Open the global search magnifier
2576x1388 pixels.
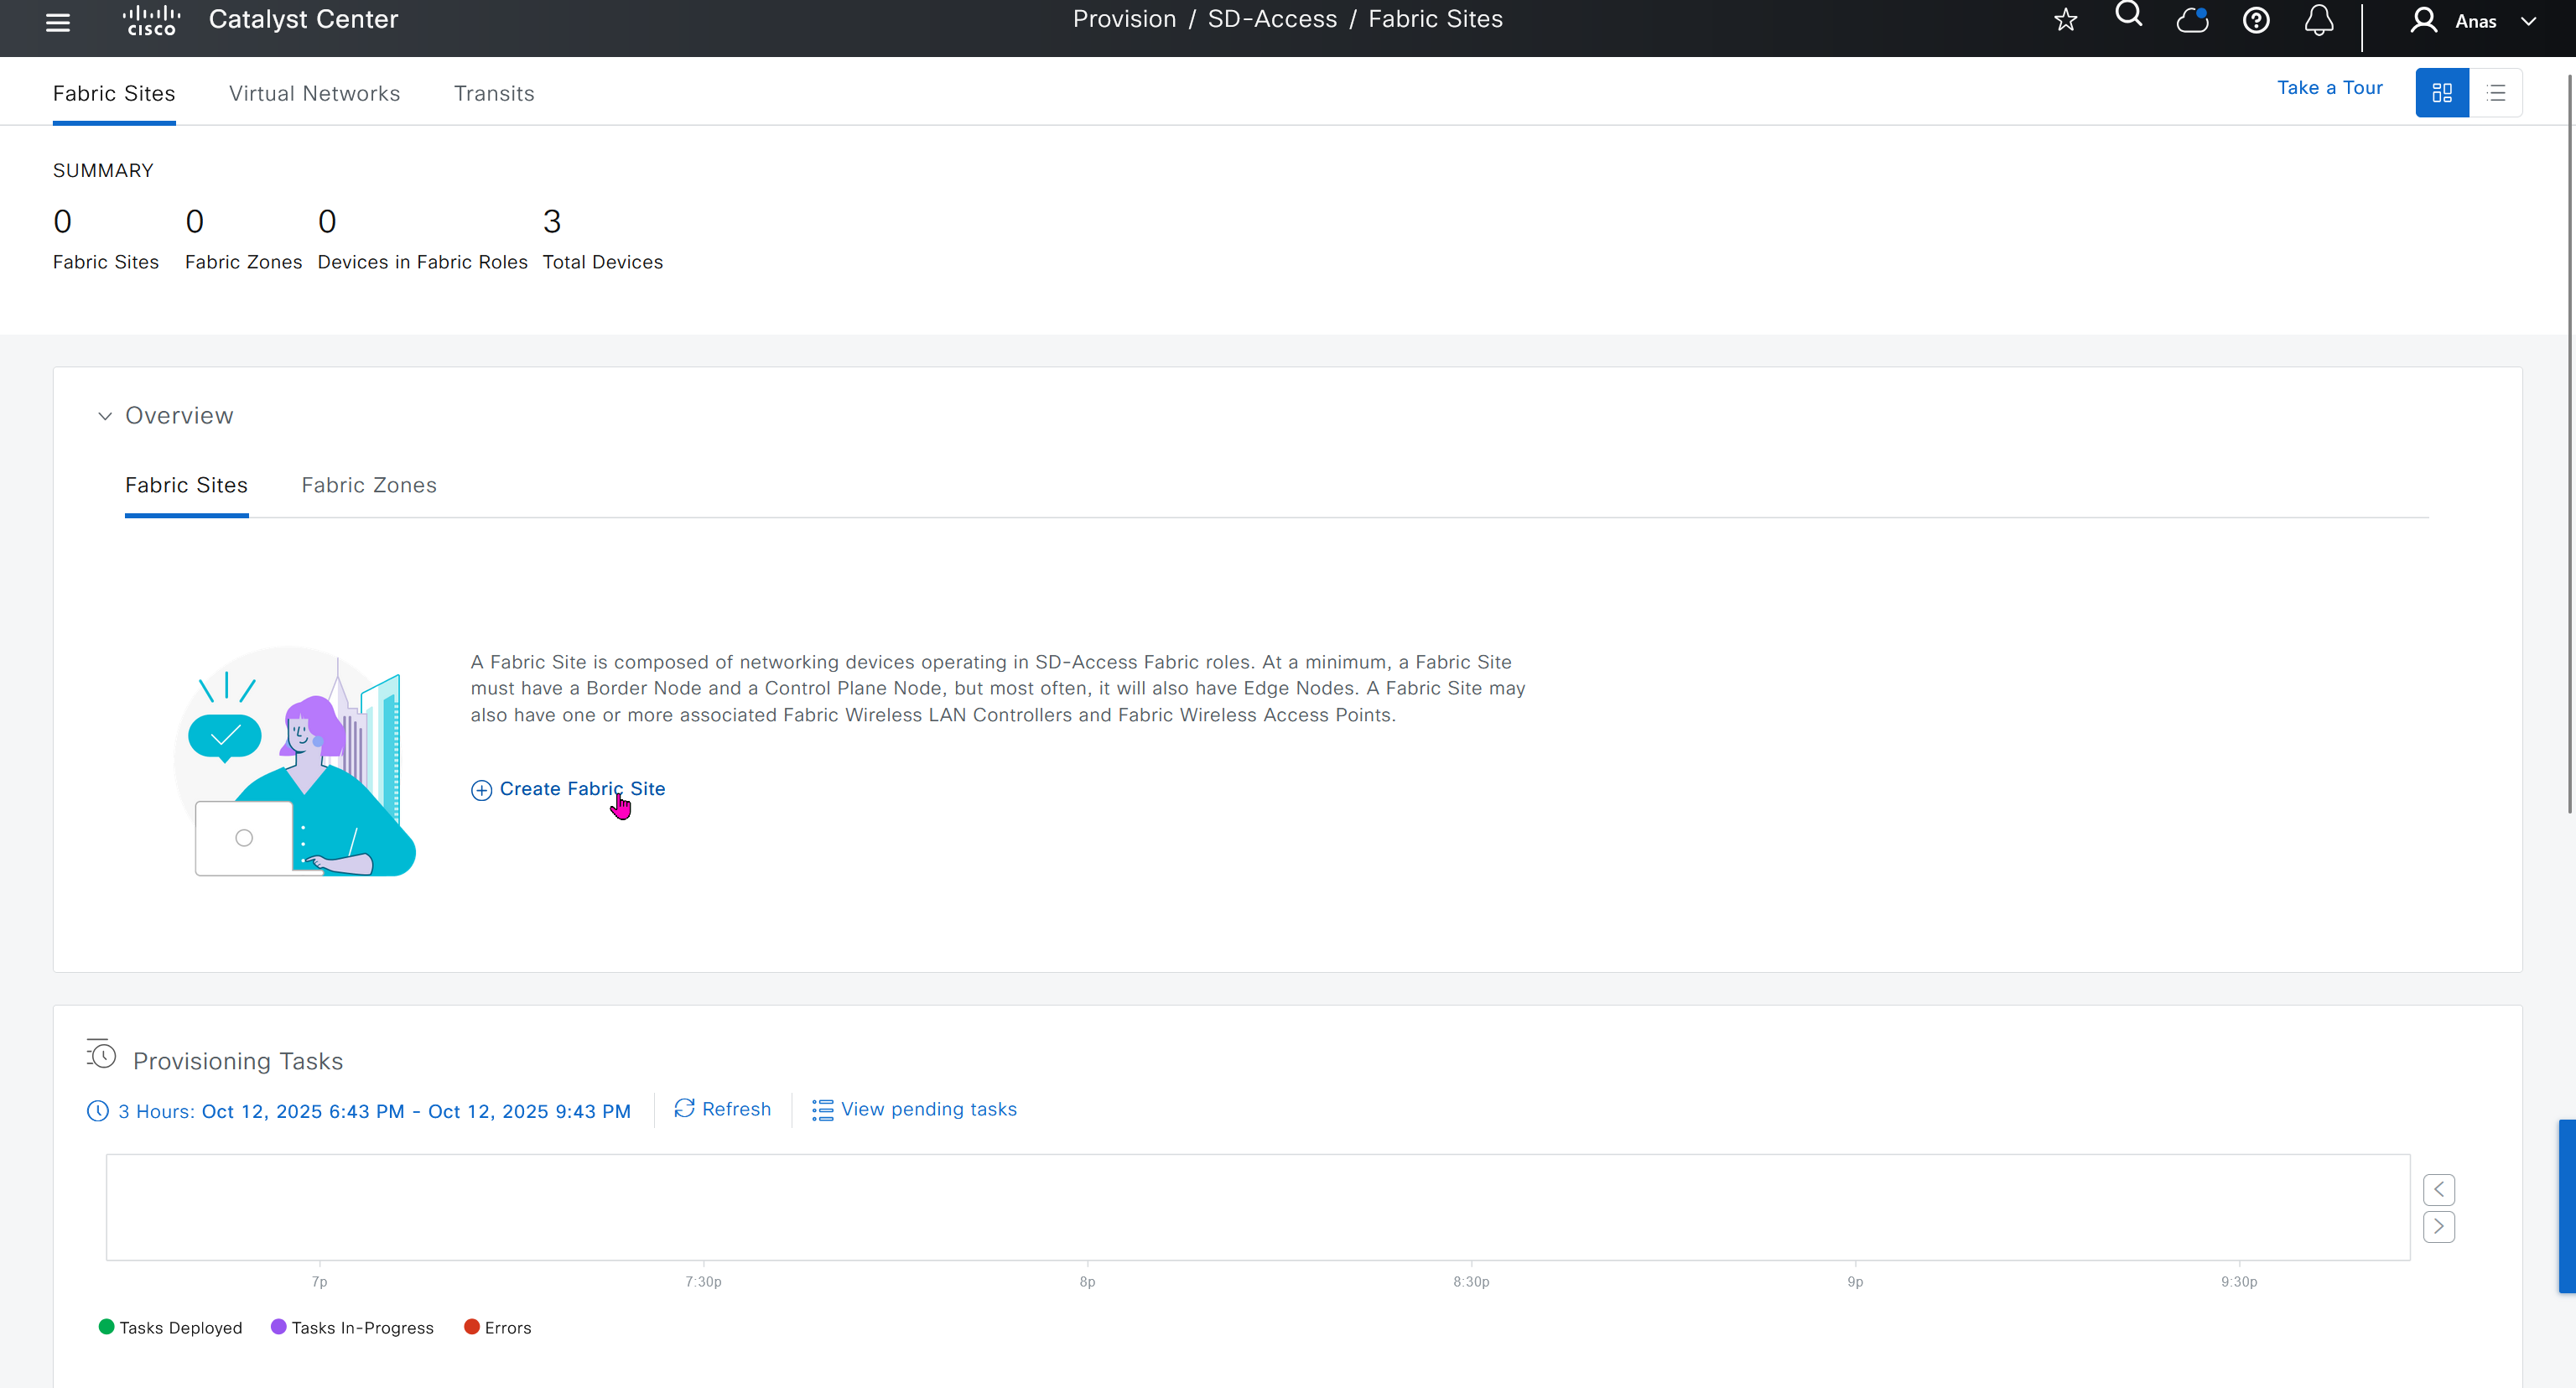point(2128,15)
